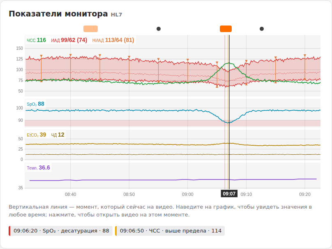
Task: Open the SpO₂ десатурация alert at 09:06:20
Action: [60, 231]
